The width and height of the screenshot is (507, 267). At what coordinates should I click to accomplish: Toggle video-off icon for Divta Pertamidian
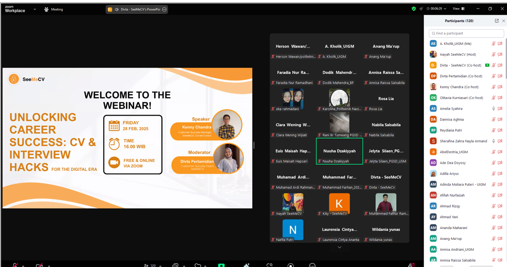[x=500, y=76]
